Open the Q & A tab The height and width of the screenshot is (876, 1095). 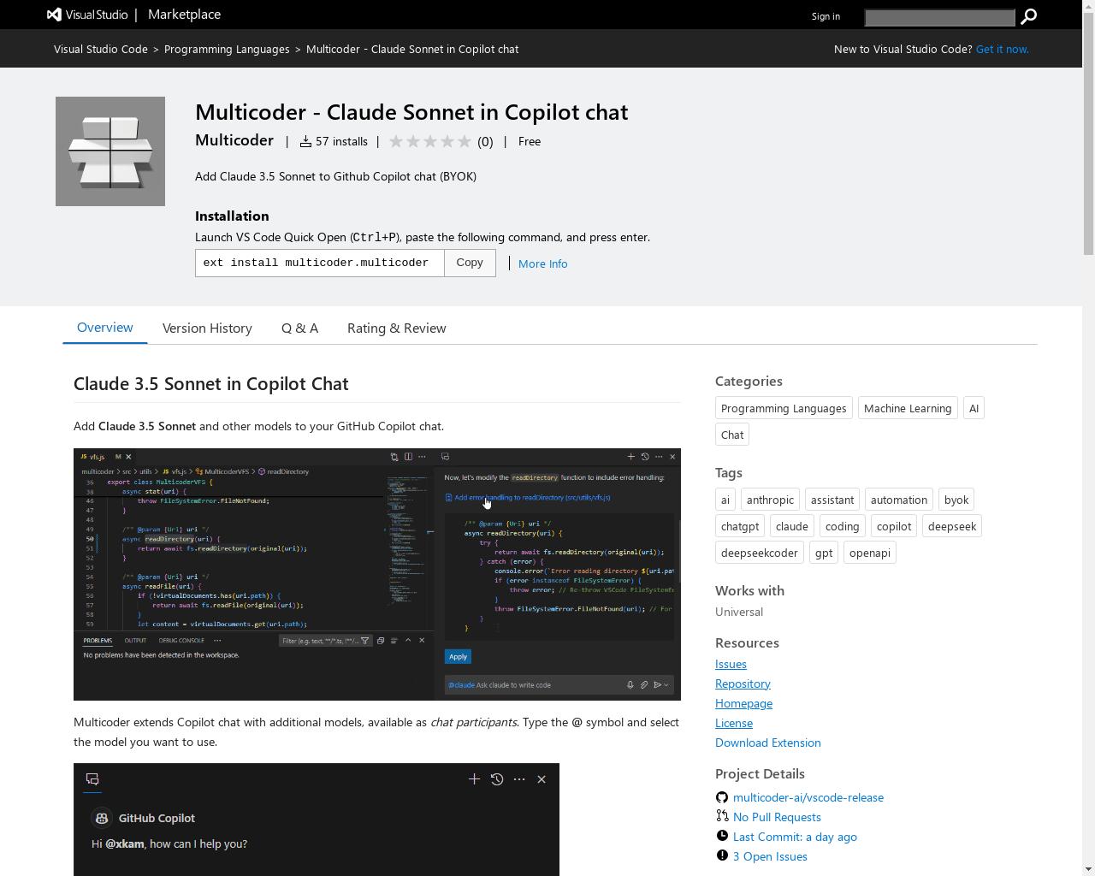click(x=299, y=328)
